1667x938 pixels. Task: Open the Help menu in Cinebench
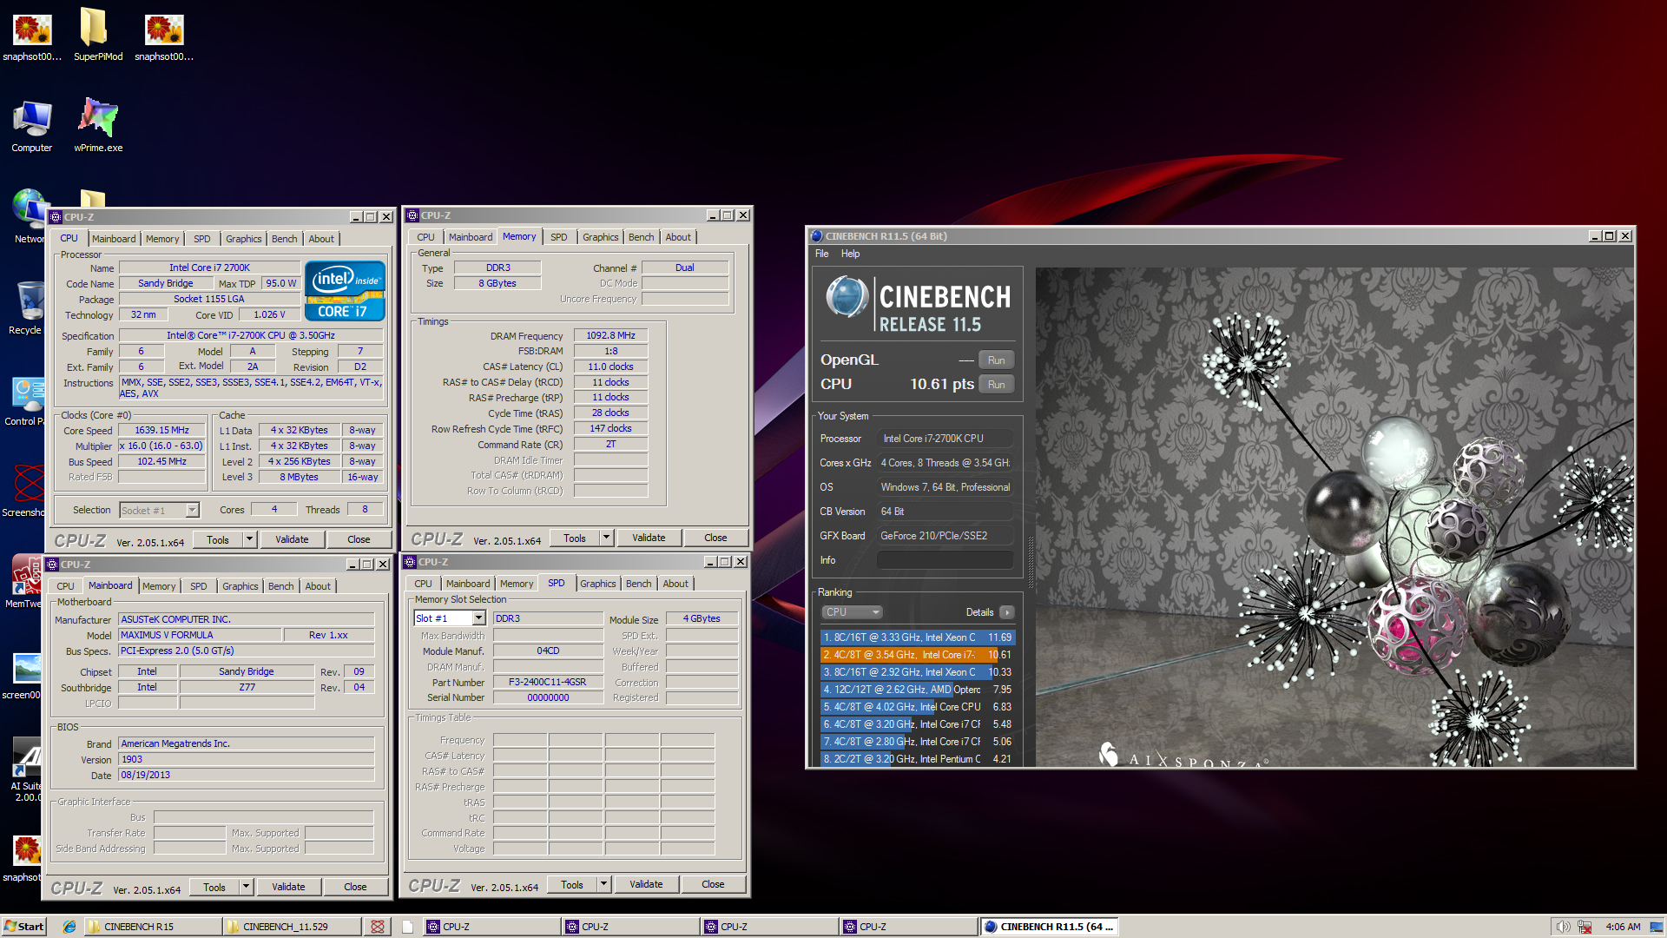click(850, 254)
